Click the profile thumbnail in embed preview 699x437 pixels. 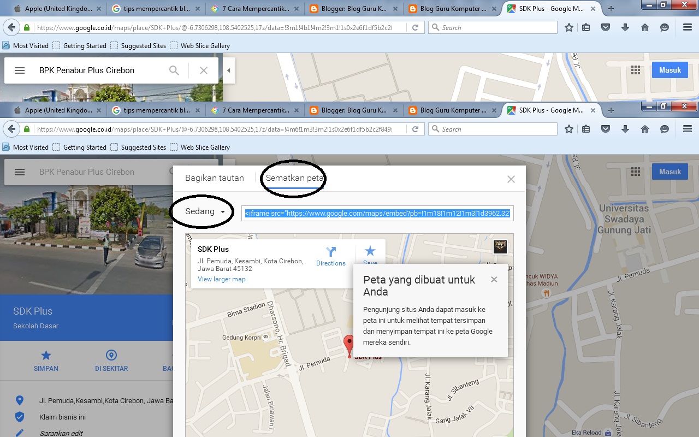tap(500, 247)
